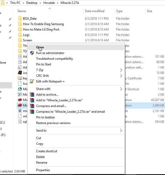Click WinRAR icon next to Add to archive

pos(32,95)
